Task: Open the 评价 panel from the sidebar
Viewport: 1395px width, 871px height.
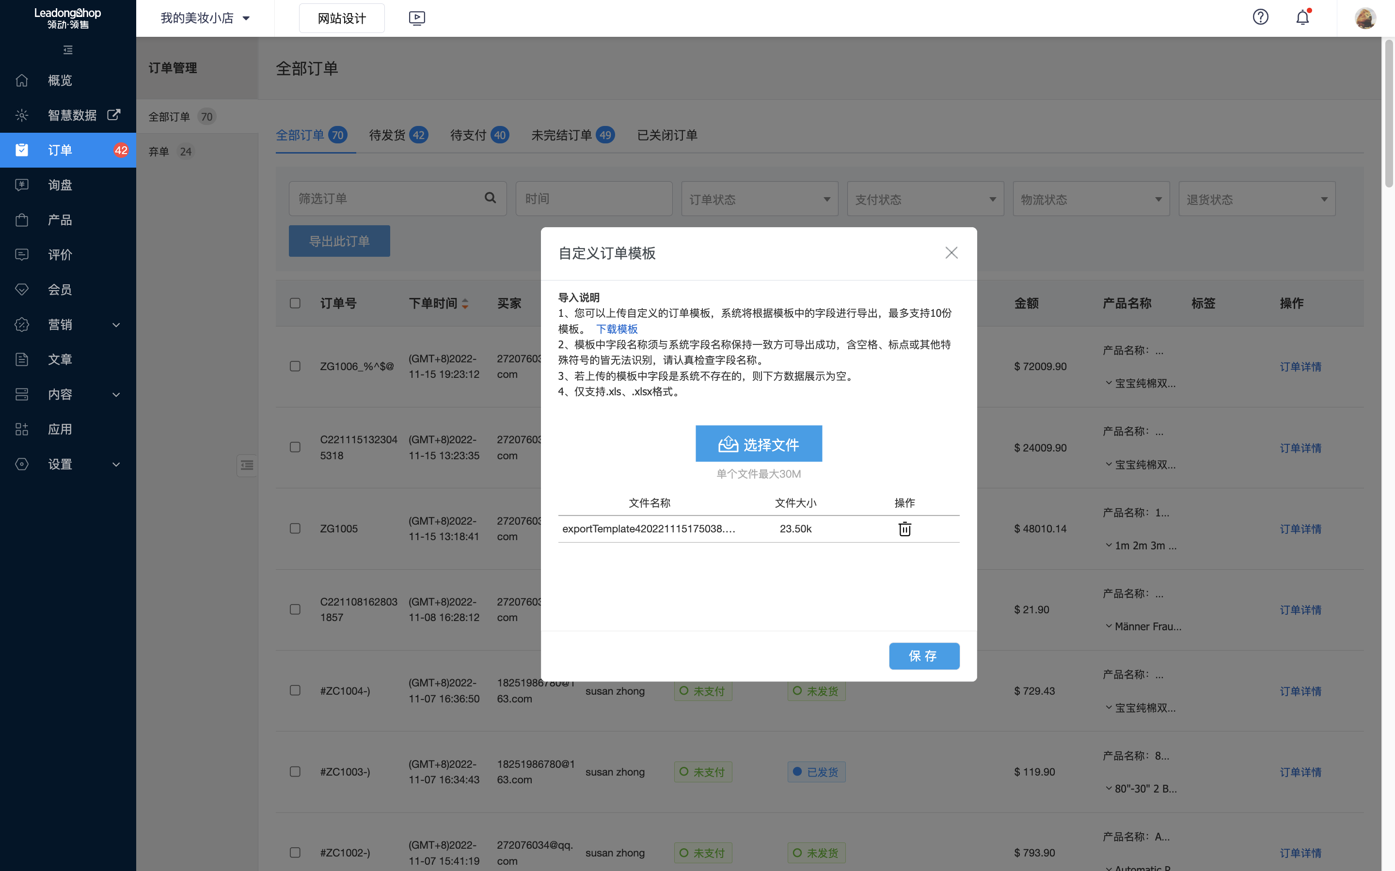Action: pyautogui.click(x=60, y=255)
